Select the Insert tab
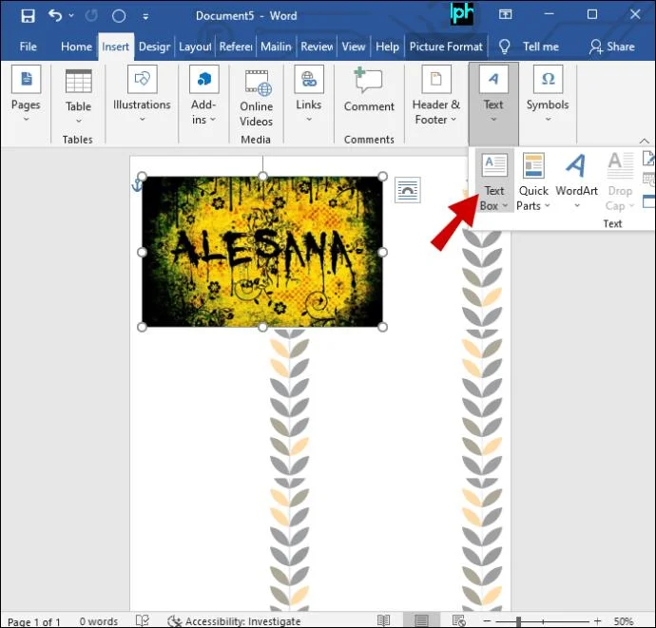Screen dimensions: 656x628 click(115, 47)
